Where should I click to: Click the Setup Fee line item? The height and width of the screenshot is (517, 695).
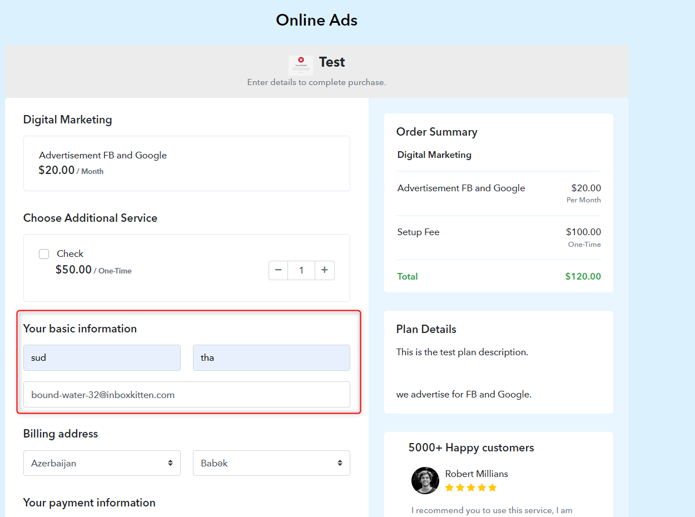[x=499, y=237]
